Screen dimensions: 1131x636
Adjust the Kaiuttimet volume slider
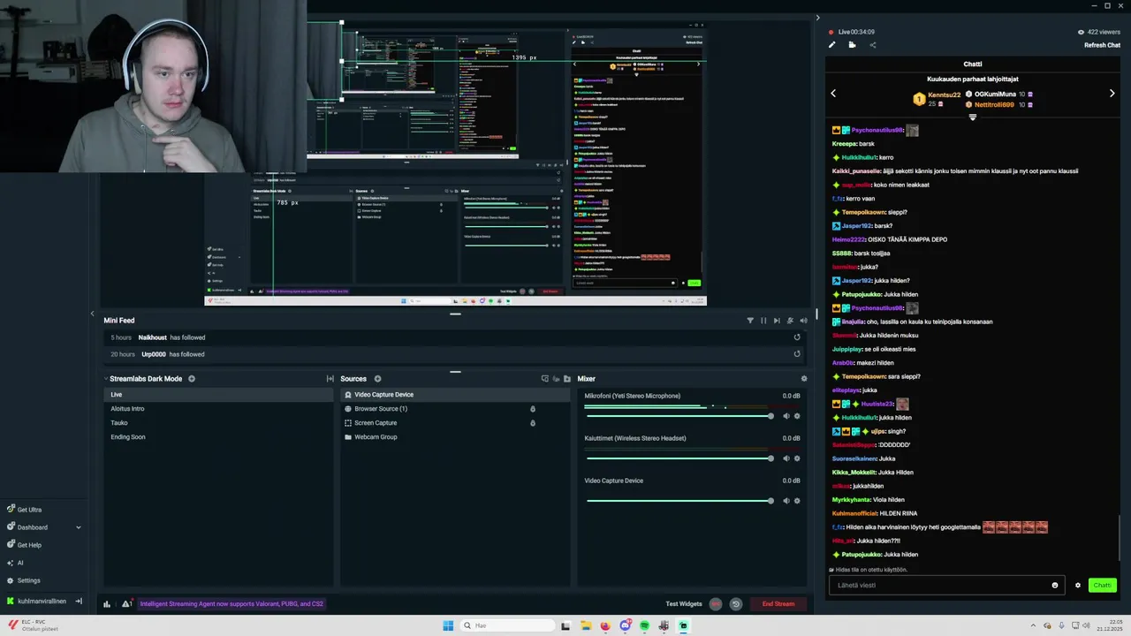(679, 458)
